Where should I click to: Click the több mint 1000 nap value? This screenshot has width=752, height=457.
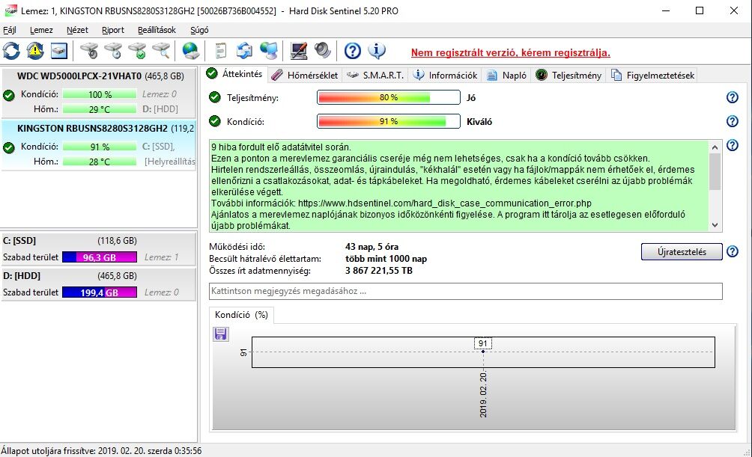(x=386, y=259)
